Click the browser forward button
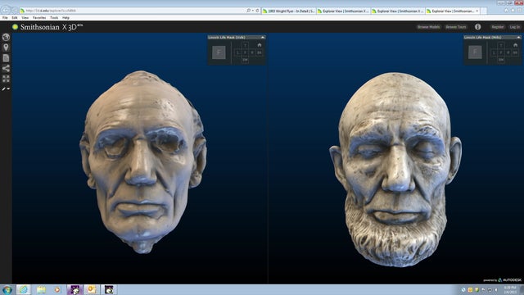The height and width of the screenshot is (295, 524). (x=15, y=11)
